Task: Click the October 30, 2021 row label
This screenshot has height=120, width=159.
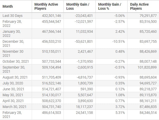Action: (16, 61)
